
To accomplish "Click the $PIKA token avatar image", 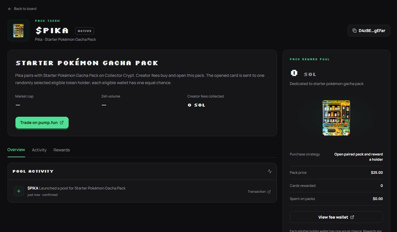I will tap(19, 30).
